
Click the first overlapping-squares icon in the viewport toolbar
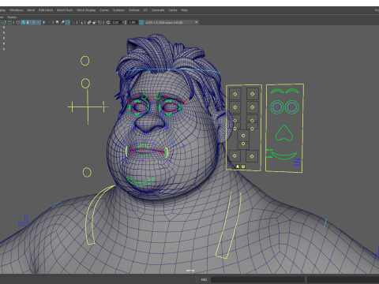coord(89,22)
